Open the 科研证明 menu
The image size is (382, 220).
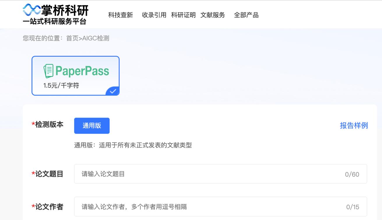pyautogui.click(x=184, y=15)
